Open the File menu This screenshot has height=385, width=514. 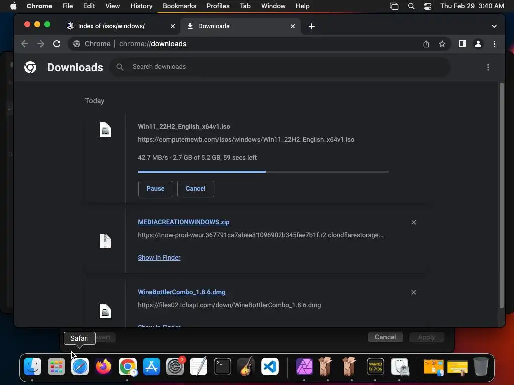(x=68, y=6)
